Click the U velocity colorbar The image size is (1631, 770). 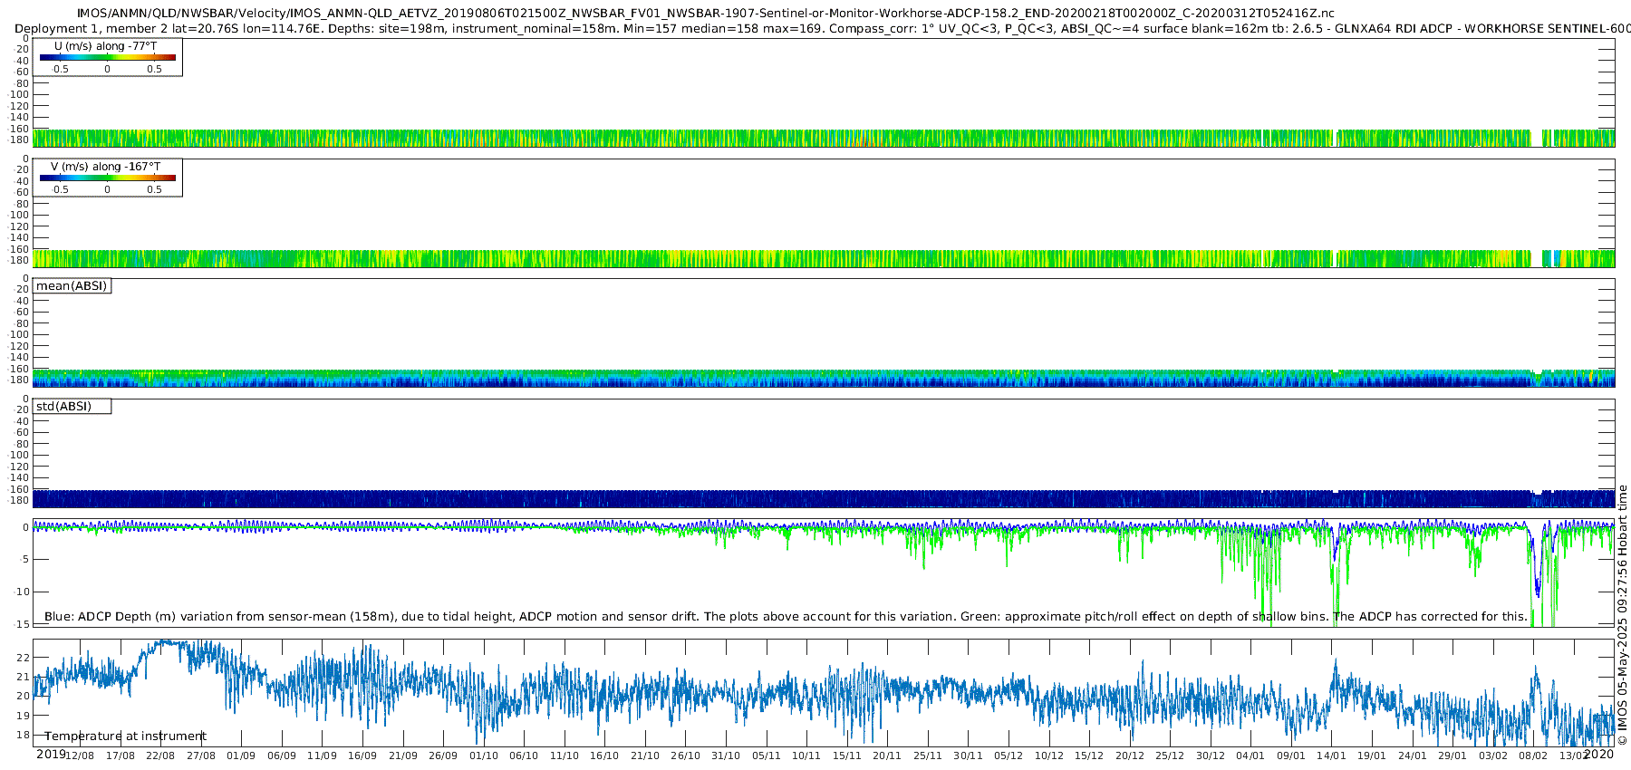pyautogui.click(x=107, y=58)
